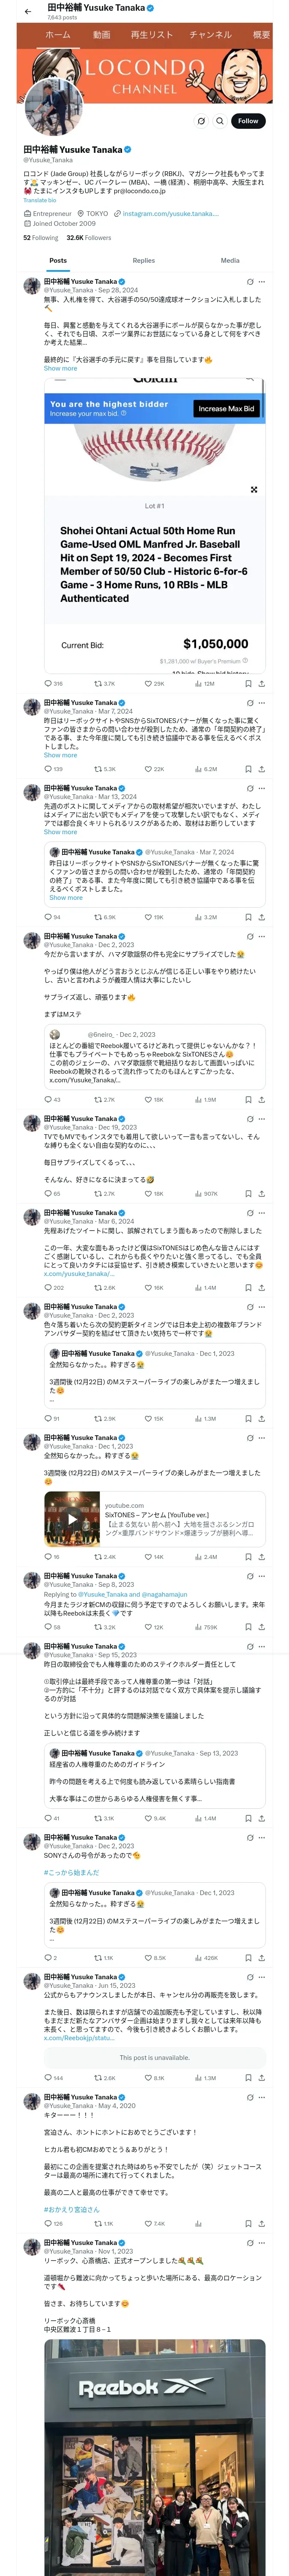Open the instagram.com/yusuke.tanaka link in the bio
Viewport: 289px width, 2576px height.
[170, 213]
